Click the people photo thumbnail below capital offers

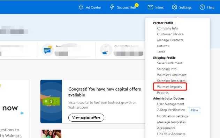(51, 134)
